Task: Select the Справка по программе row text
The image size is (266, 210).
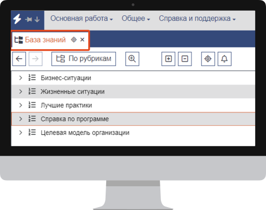Action: click(x=75, y=119)
